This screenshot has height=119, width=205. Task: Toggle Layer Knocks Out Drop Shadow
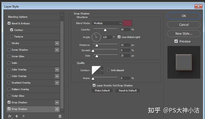[94, 85]
